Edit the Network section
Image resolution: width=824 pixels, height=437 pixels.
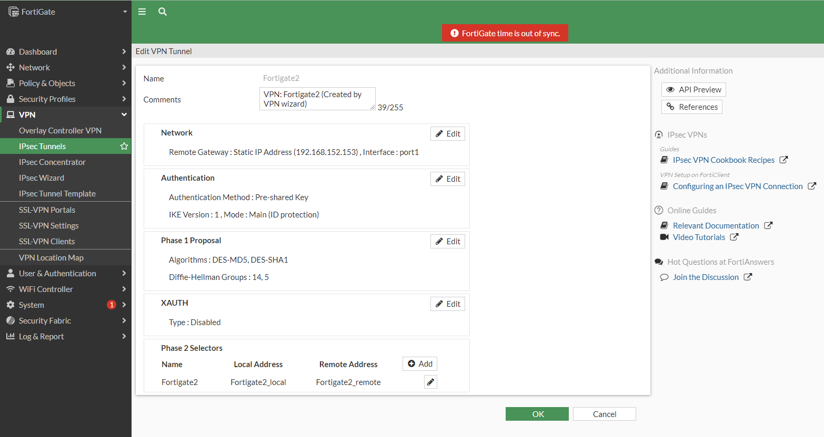[448, 133]
